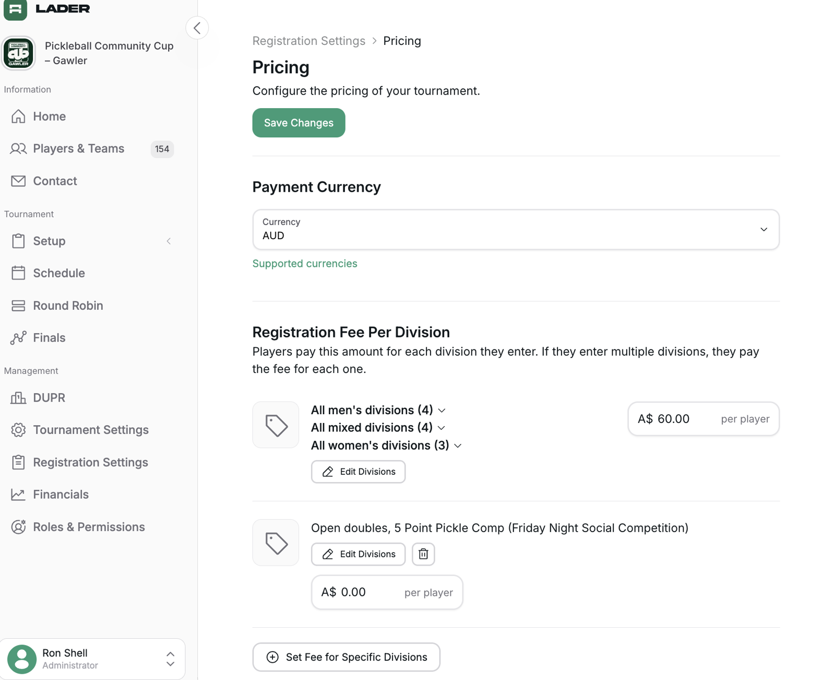Click Edit Divisions under All women's divisions
Screen dimensions: 835x680
click(x=358, y=472)
